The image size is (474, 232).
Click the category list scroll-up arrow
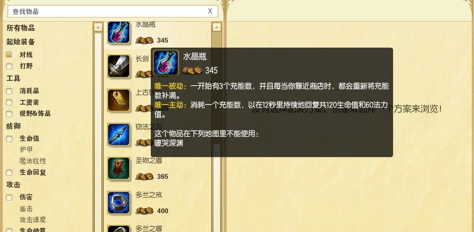point(98,28)
